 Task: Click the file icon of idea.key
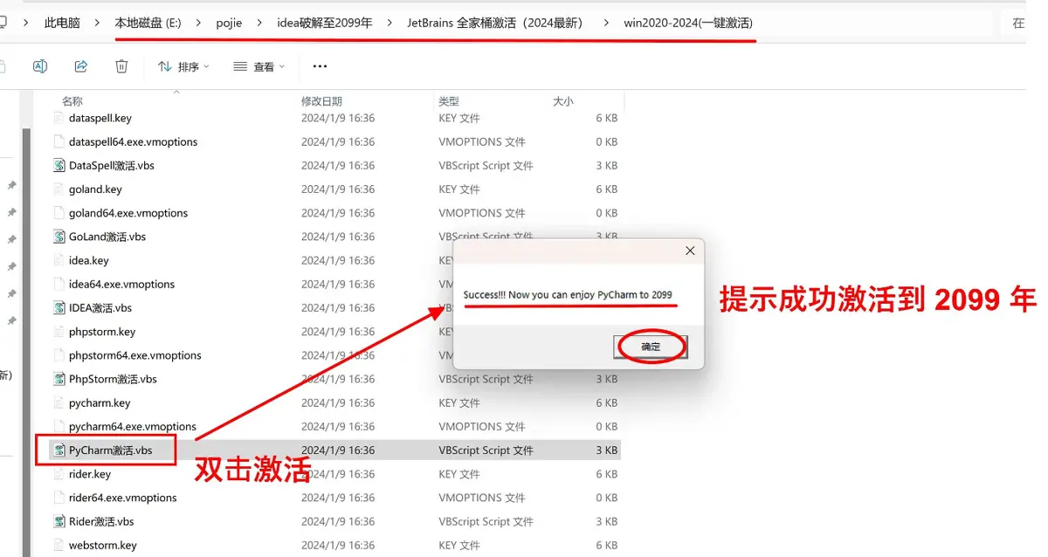59,260
